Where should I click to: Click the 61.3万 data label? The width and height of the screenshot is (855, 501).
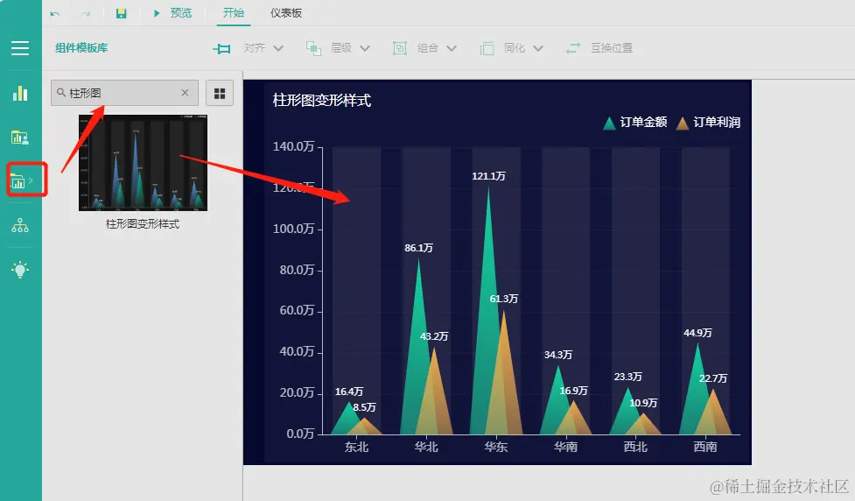(x=504, y=299)
